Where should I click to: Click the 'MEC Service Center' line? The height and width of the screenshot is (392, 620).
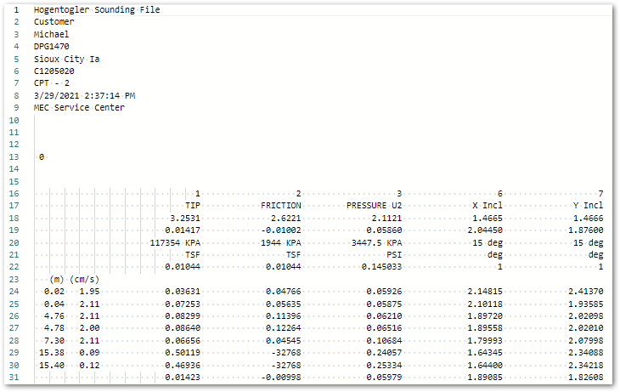pos(79,108)
